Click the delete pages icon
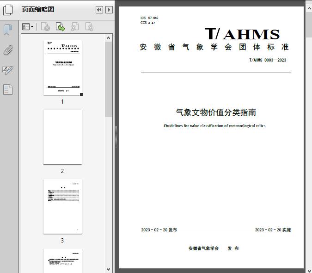312x273 pixels. (x=45, y=27)
